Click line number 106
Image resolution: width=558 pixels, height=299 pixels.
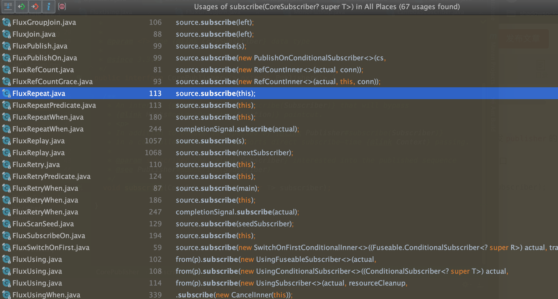point(155,22)
